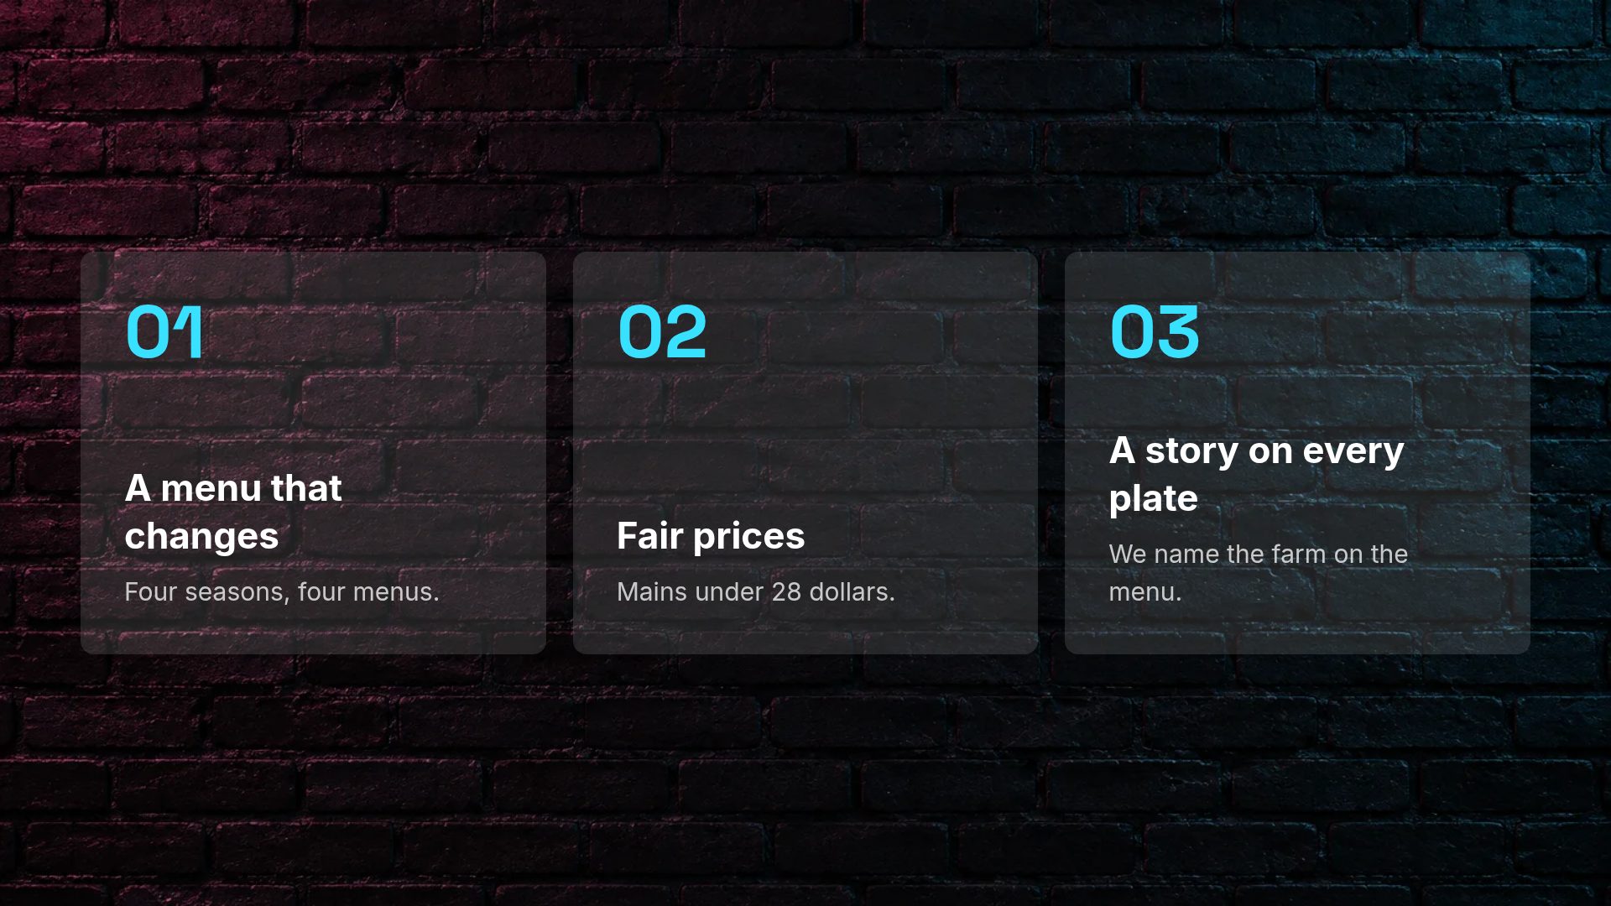Viewport: 1611px width, 906px height.
Task: Click the word farm in third card
Action: coord(1301,555)
